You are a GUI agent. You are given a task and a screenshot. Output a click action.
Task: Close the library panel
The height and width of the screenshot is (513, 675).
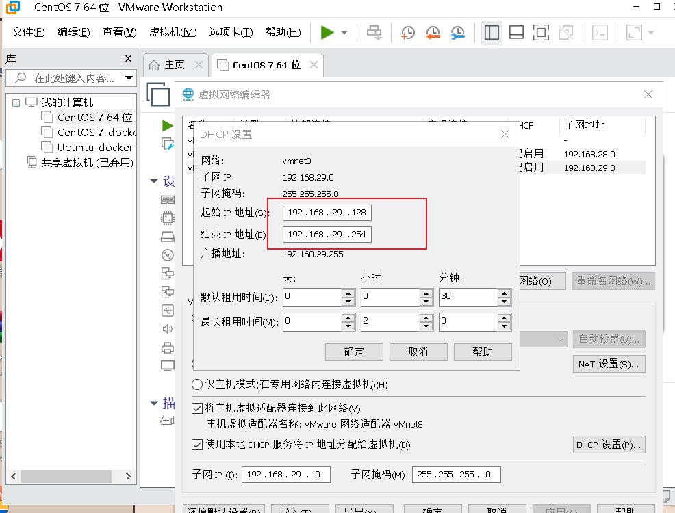pyautogui.click(x=128, y=58)
